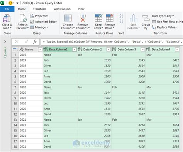Click the Remove Columns icon
The image size is (183, 152).
83,18
